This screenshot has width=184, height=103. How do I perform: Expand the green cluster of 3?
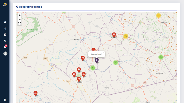tap(116, 63)
